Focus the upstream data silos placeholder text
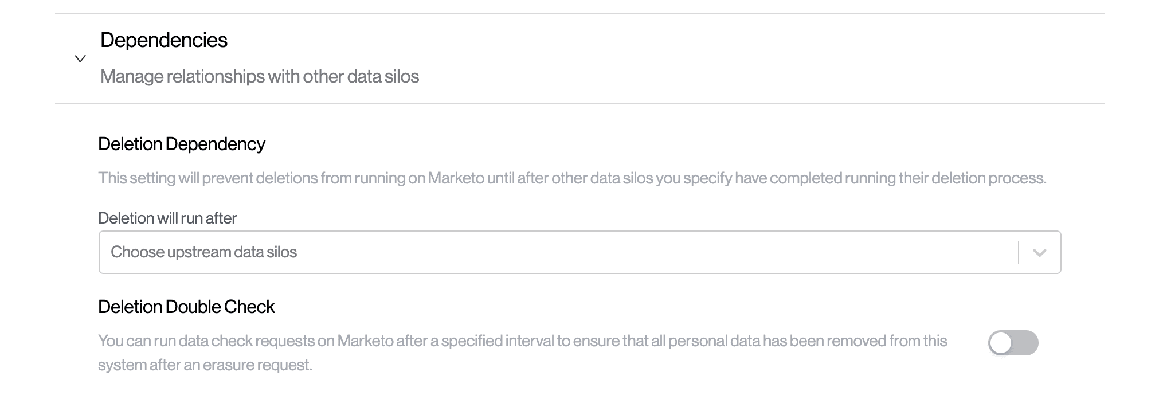The width and height of the screenshot is (1159, 407). coord(203,252)
